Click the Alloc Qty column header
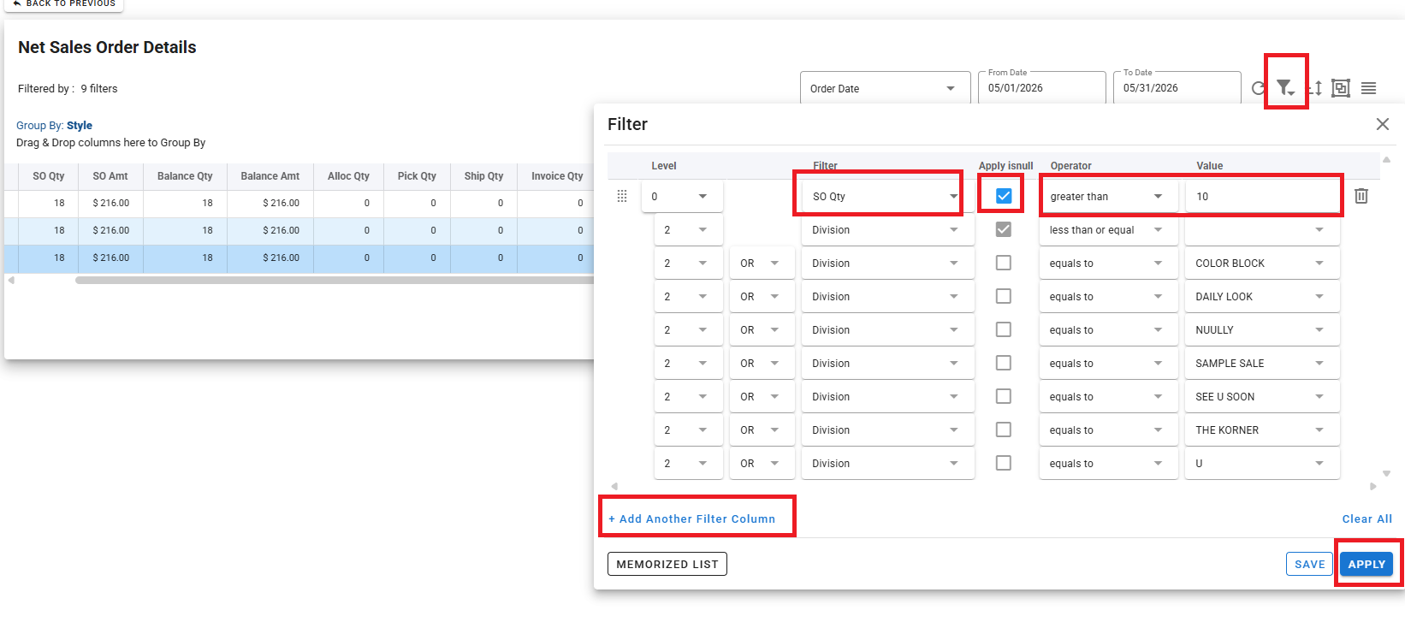Image resolution: width=1405 pixels, height=628 pixels. coord(348,176)
